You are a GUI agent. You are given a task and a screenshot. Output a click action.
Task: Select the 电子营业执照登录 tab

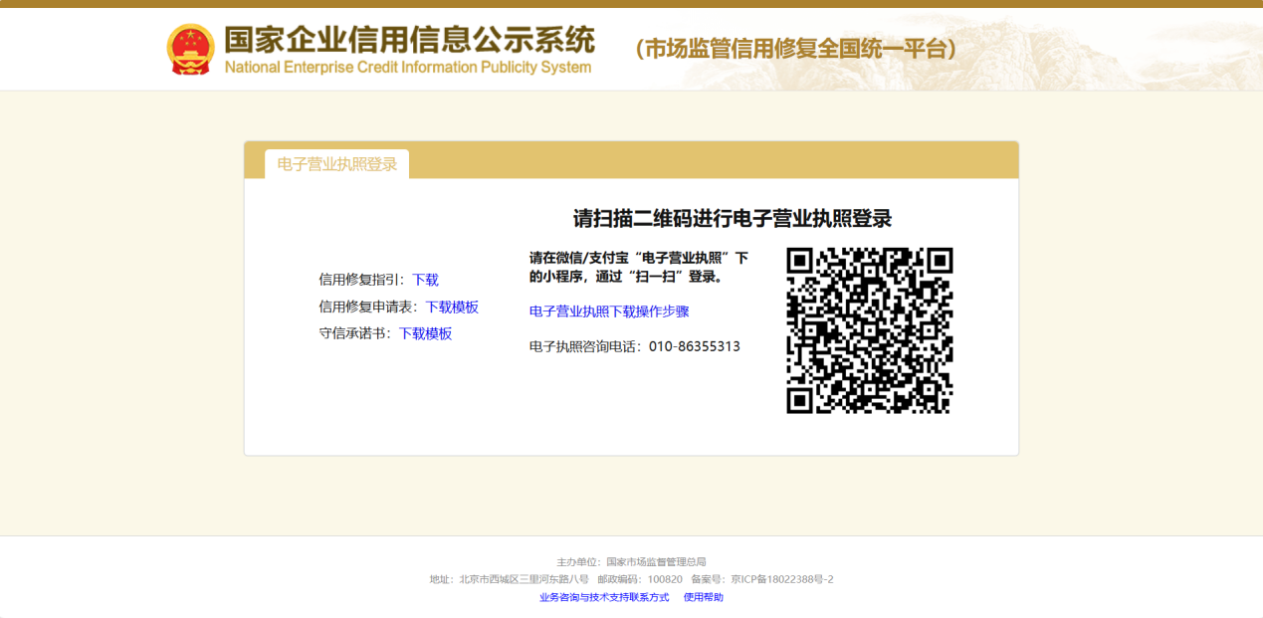tap(336, 164)
